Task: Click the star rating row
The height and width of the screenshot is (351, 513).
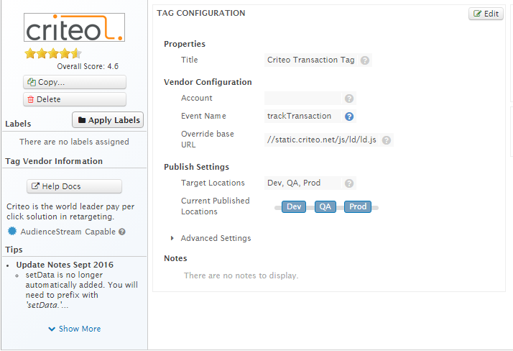Action: 52,53
